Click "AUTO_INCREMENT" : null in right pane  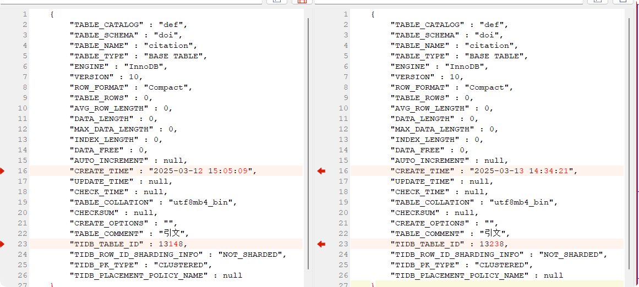point(450,161)
